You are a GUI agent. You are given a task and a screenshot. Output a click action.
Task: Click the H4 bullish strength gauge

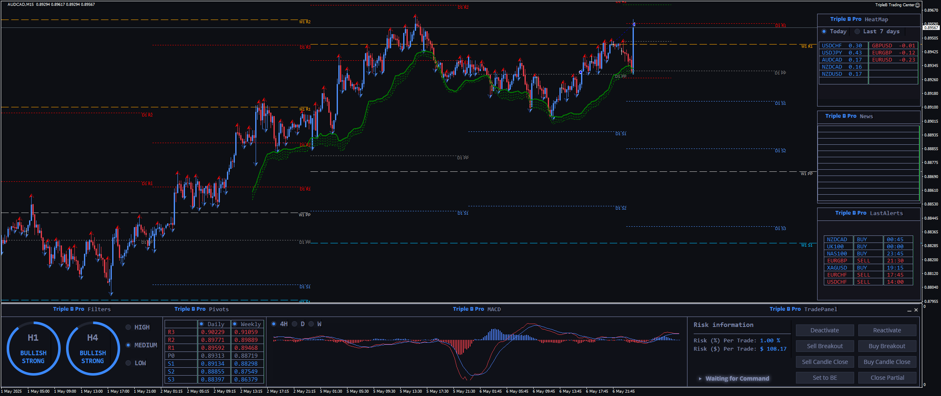[x=93, y=349]
